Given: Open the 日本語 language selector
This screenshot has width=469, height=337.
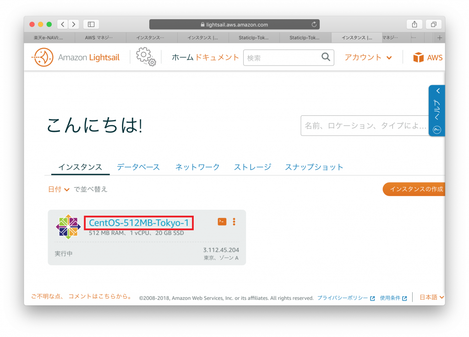Looking at the screenshot, I should pos(432,297).
